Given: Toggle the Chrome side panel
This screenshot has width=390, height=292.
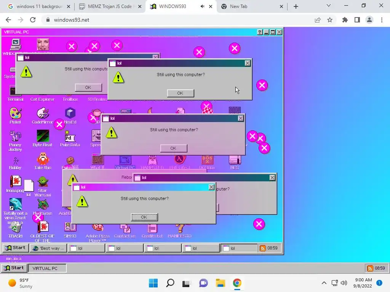Looking at the screenshot, I should pos(357,20).
